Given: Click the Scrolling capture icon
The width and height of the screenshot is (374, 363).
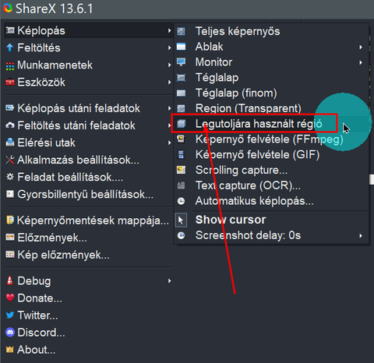Looking at the screenshot, I should (x=181, y=170).
